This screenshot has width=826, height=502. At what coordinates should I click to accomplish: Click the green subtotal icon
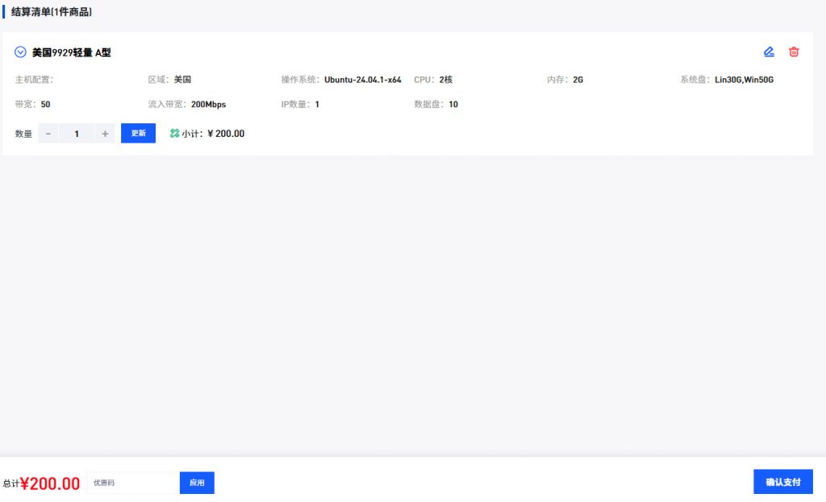click(174, 134)
